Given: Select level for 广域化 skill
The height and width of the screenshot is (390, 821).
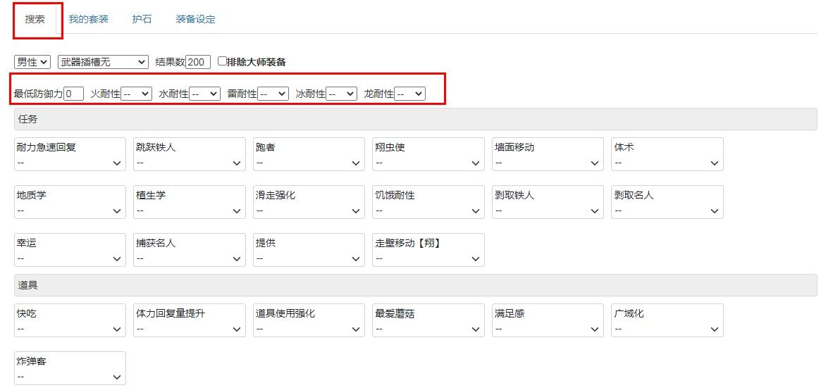Looking at the screenshot, I should [x=667, y=329].
